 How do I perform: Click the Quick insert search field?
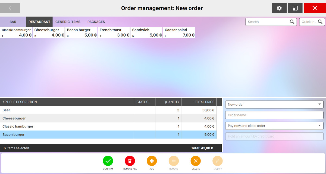pos(309,22)
